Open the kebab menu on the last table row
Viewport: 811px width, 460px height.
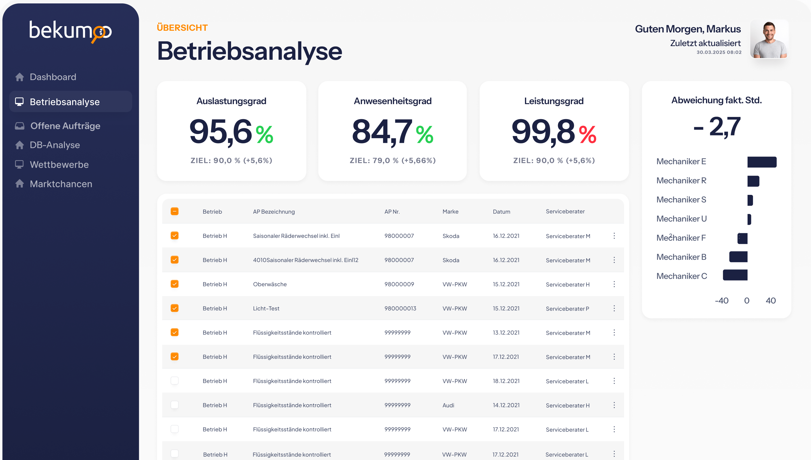(x=614, y=454)
